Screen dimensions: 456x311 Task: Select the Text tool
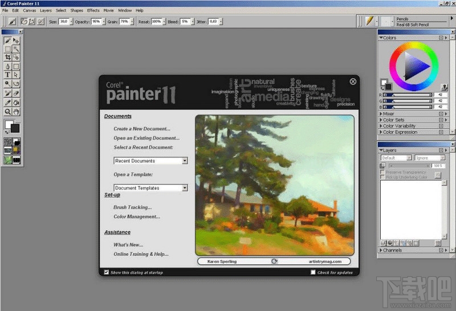coord(8,75)
